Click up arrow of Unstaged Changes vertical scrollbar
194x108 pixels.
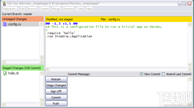tap(42, 24)
